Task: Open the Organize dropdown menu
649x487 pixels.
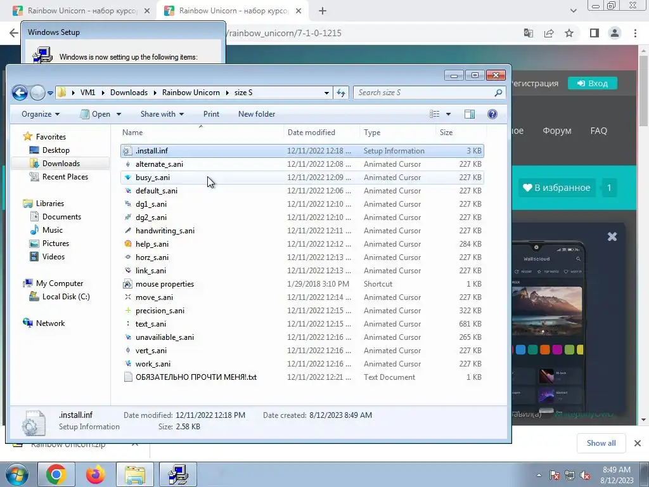Action: 40,114
